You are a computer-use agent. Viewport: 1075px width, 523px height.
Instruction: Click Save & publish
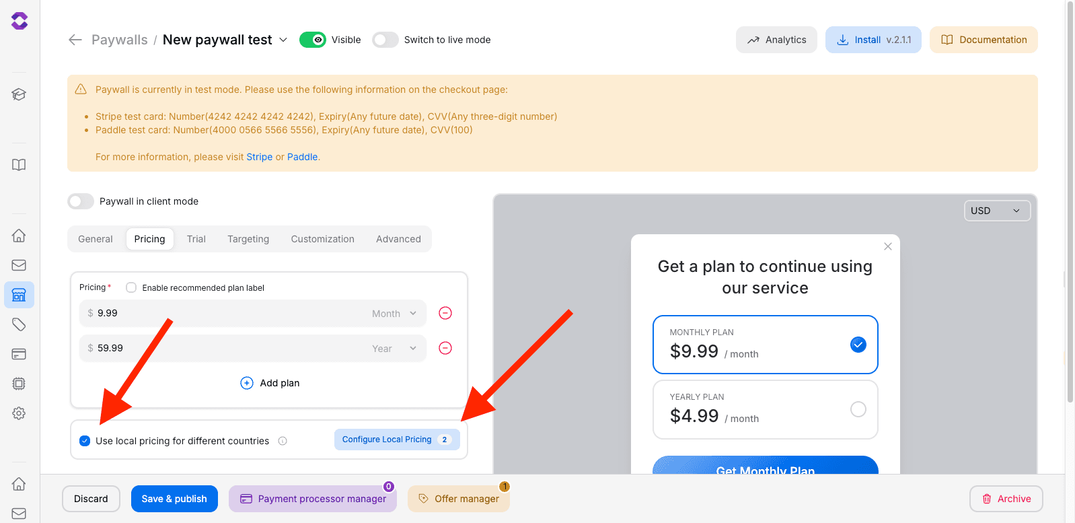coord(174,499)
